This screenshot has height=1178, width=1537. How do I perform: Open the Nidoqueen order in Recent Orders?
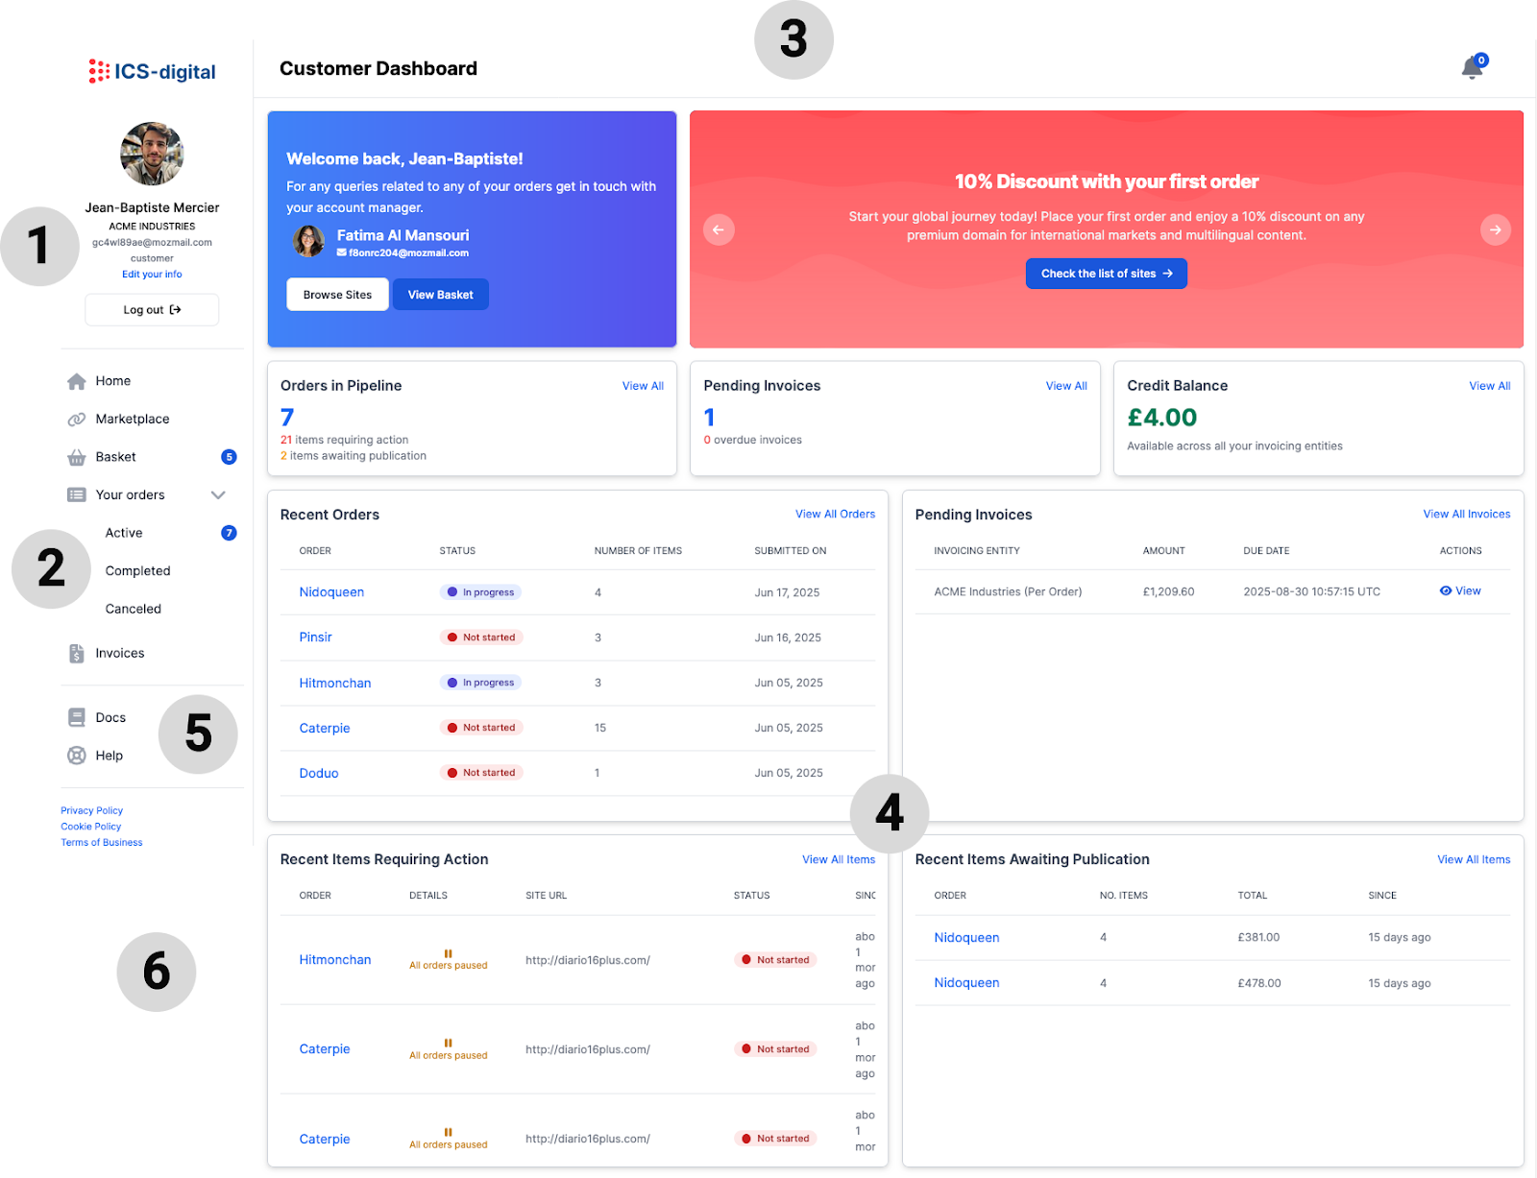(331, 592)
